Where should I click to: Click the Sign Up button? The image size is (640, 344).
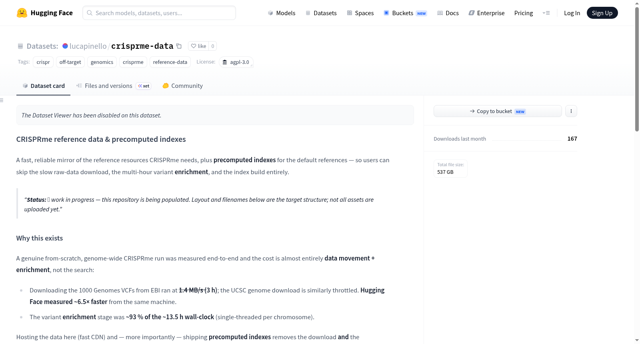coord(602,13)
